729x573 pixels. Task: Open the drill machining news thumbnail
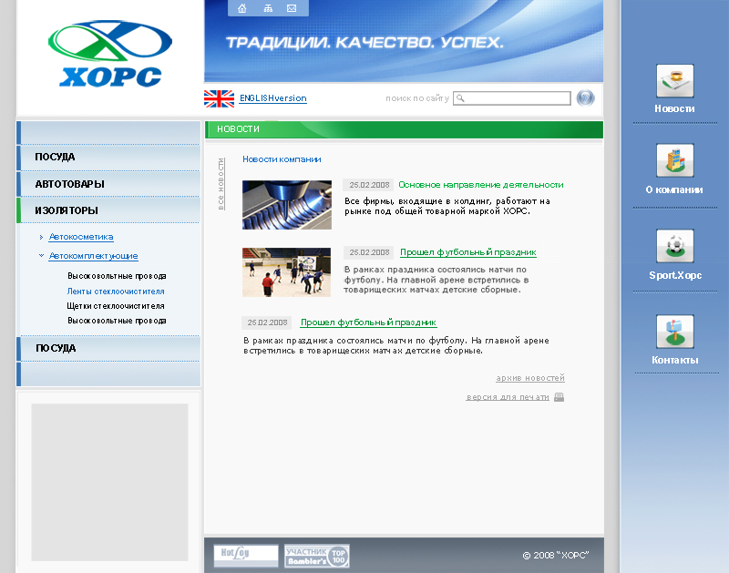click(287, 205)
